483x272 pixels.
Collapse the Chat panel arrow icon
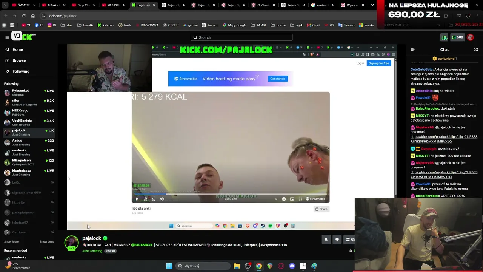pyautogui.click(x=412, y=49)
